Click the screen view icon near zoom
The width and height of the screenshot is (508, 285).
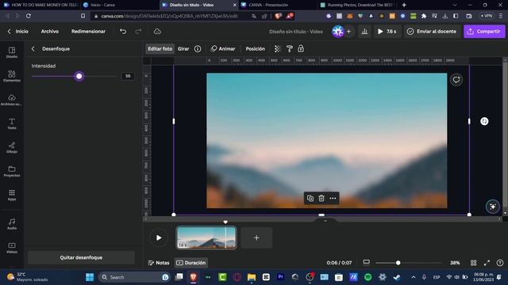coord(367,262)
